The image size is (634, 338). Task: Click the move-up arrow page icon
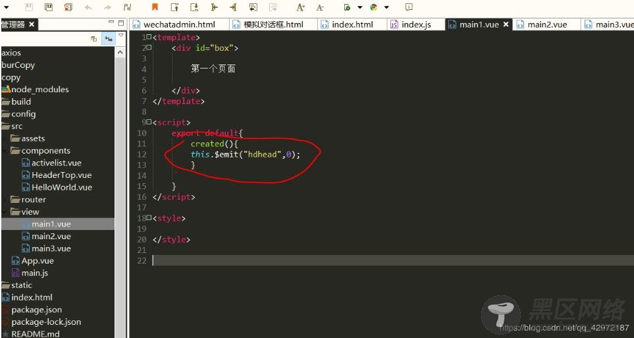(174, 7)
